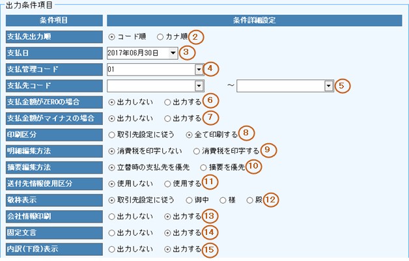Select 使用する for 送付先情報使用区分
This screenshot has width=409, height=261.
(168, 183)
